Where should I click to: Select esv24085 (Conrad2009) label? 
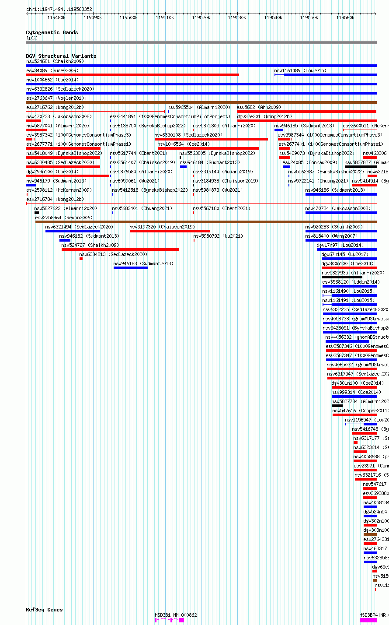click(310, 162)
